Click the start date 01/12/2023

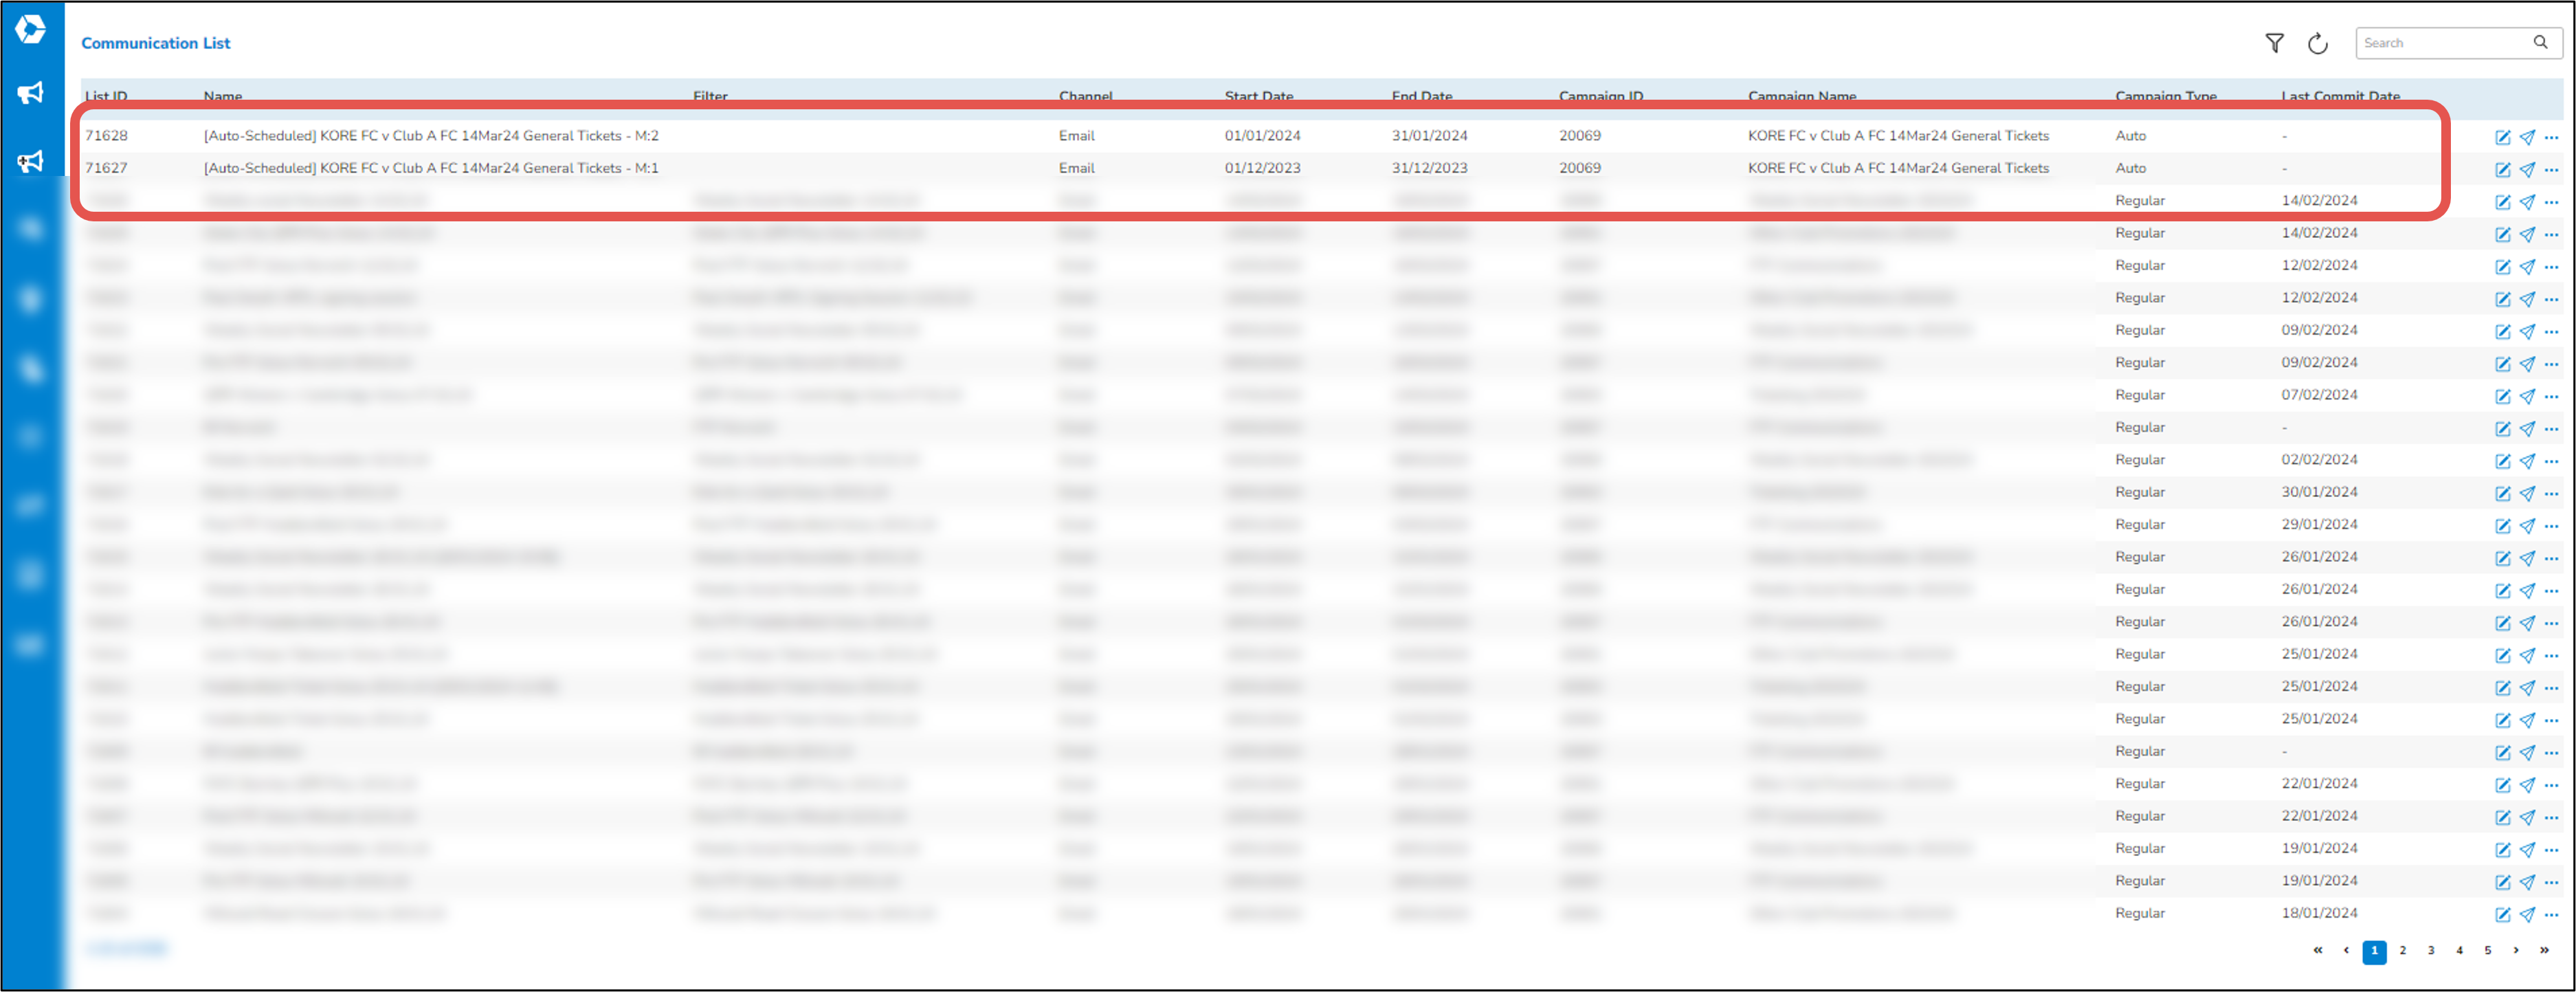(x=1262, y=168)
